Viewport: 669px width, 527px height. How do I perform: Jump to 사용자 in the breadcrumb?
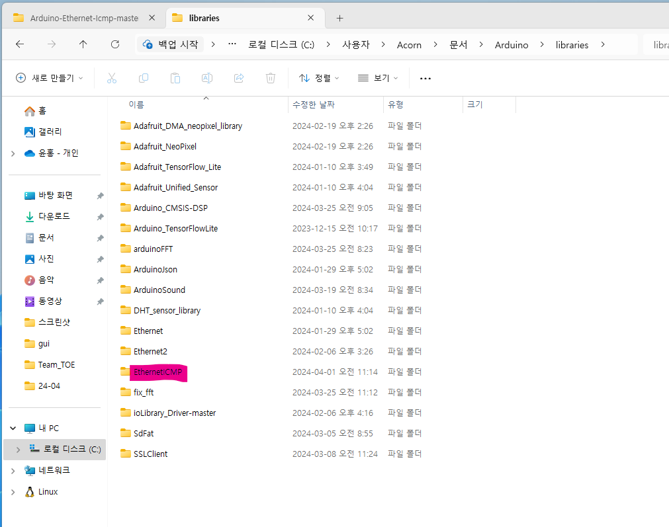356,45
